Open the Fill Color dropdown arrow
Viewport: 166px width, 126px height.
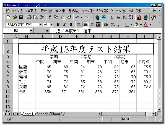141,25
